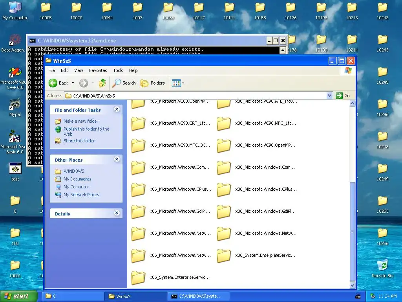Image resolution: width=402 pixels, height=302 pixels.
Task: Select the x86_Microsoft.VC90.OpenMP... folder
Action: point(256,145)
